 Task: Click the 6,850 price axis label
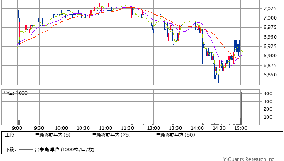[270, 75]
